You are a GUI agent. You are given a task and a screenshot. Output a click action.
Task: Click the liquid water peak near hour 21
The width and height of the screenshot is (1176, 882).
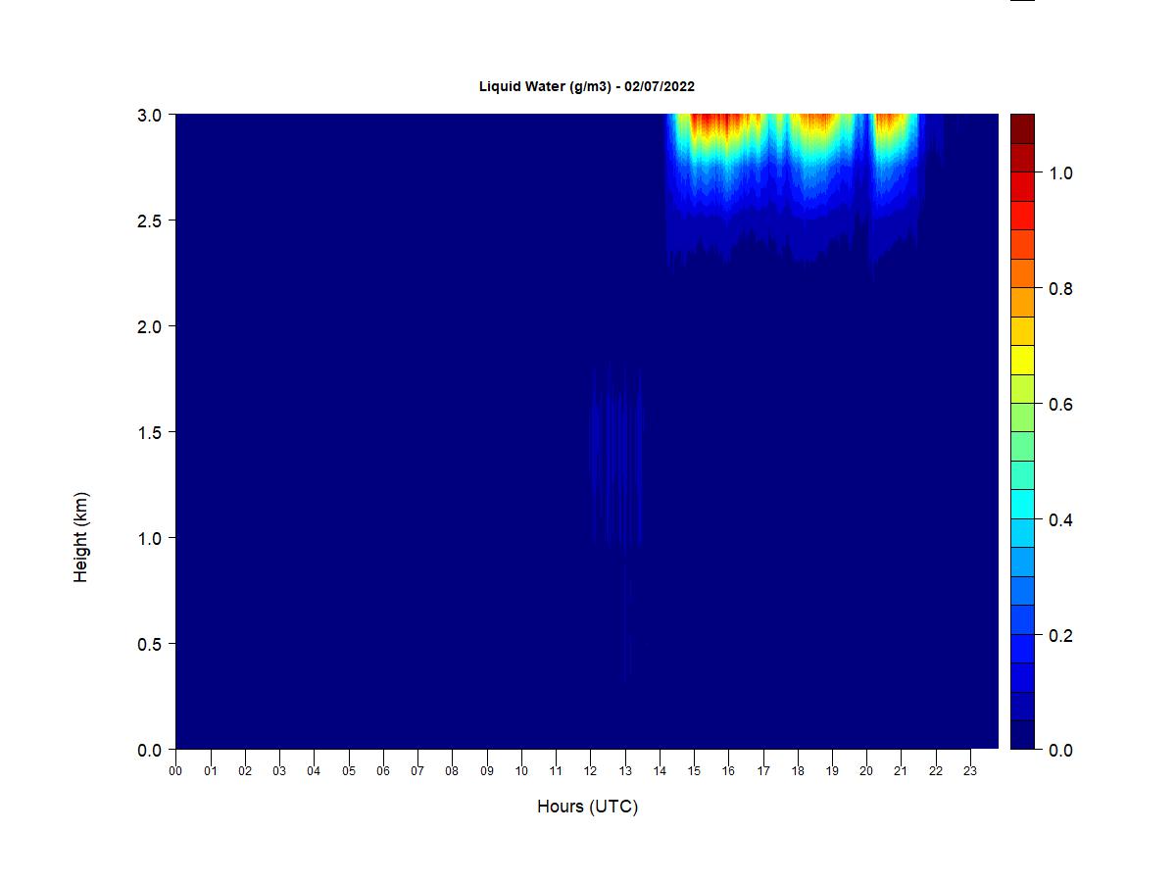click(890, 122)
